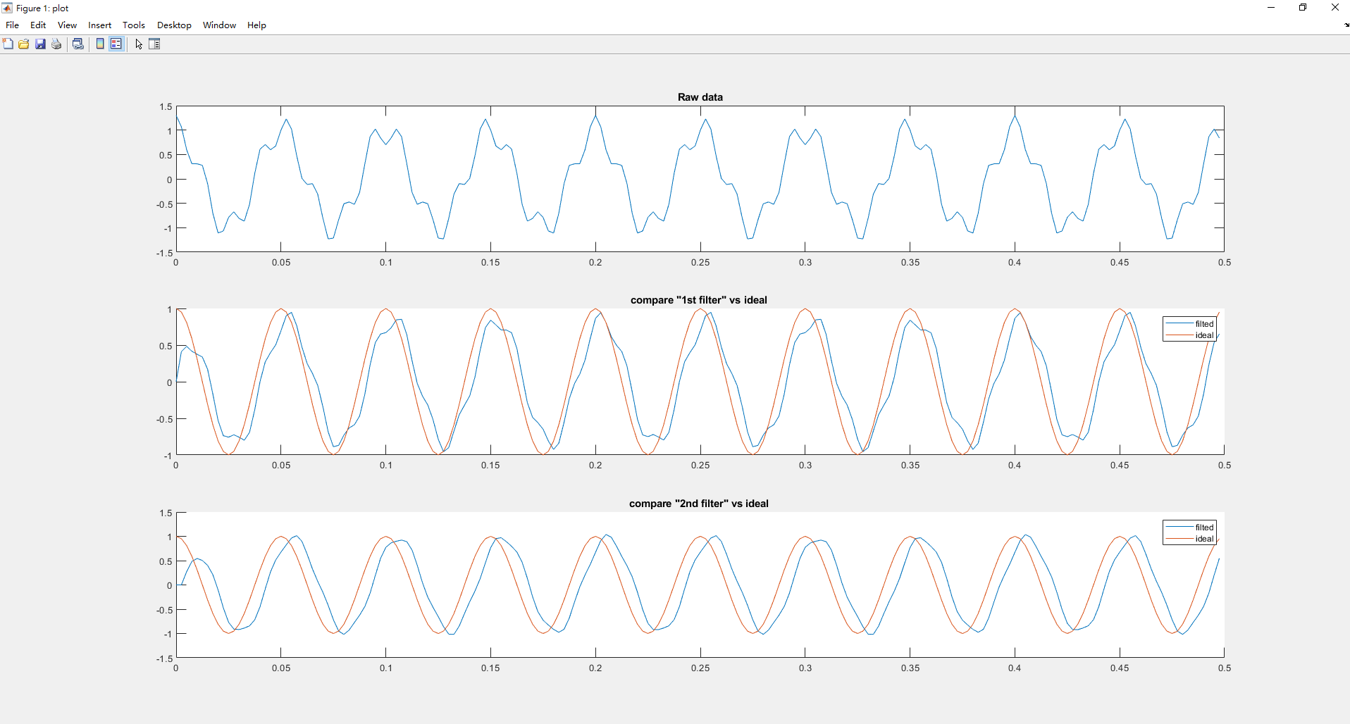Select the 'compare "1st filter" vs ideal' title
This screenshot has width=1350, height=724.
tap(699, 300)
